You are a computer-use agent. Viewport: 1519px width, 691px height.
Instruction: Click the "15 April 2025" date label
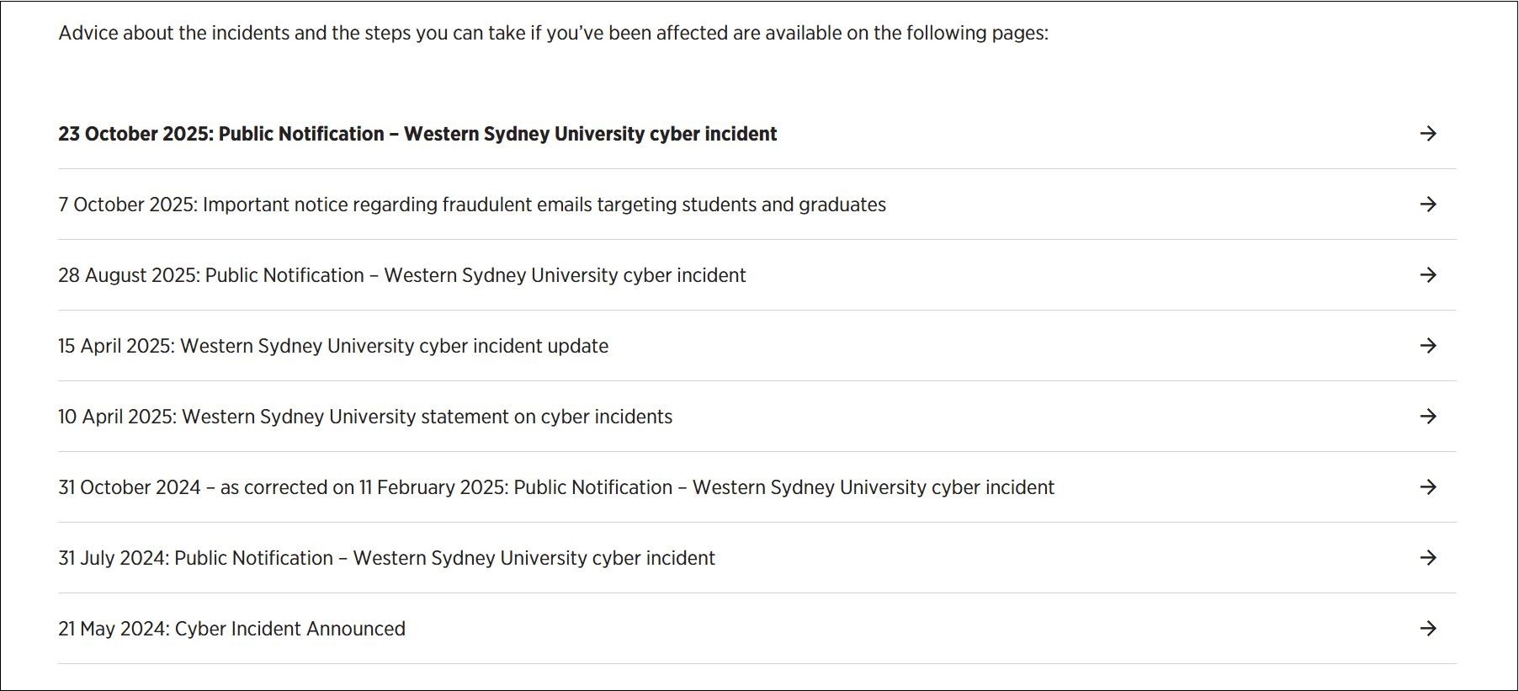(115, 346)
